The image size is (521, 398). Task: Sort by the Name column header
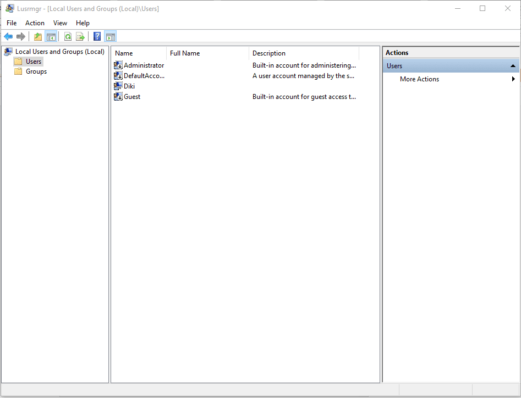coord(139,53)
